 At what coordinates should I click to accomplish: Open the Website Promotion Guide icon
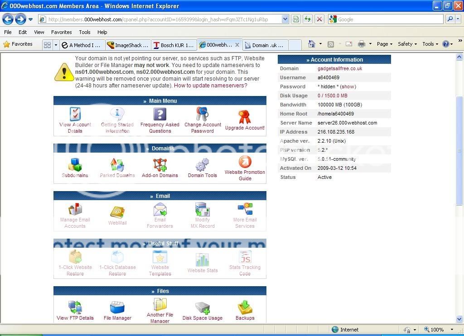point(245,162)
